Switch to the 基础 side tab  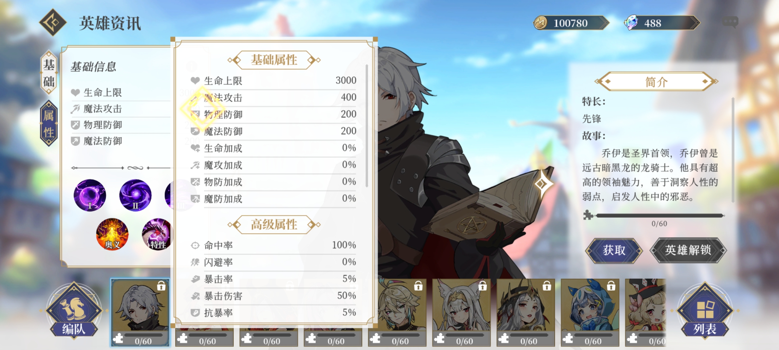[x=49, y=73]
